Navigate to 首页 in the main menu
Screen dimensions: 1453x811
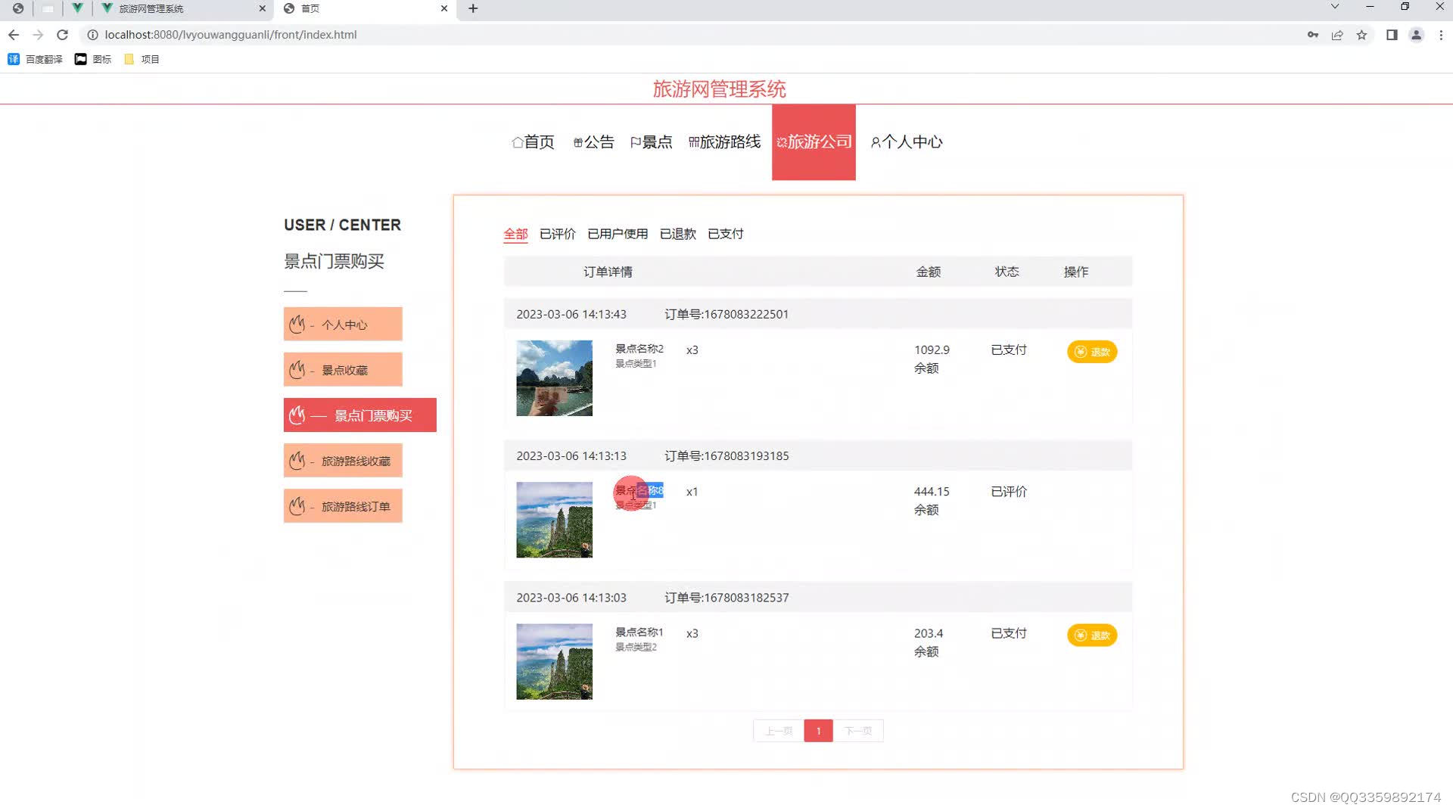(533, 142)
